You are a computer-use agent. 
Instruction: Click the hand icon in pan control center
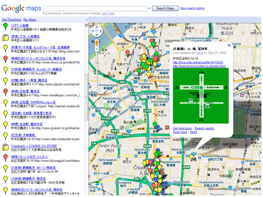pyautogui.click(x=97, y=31)
